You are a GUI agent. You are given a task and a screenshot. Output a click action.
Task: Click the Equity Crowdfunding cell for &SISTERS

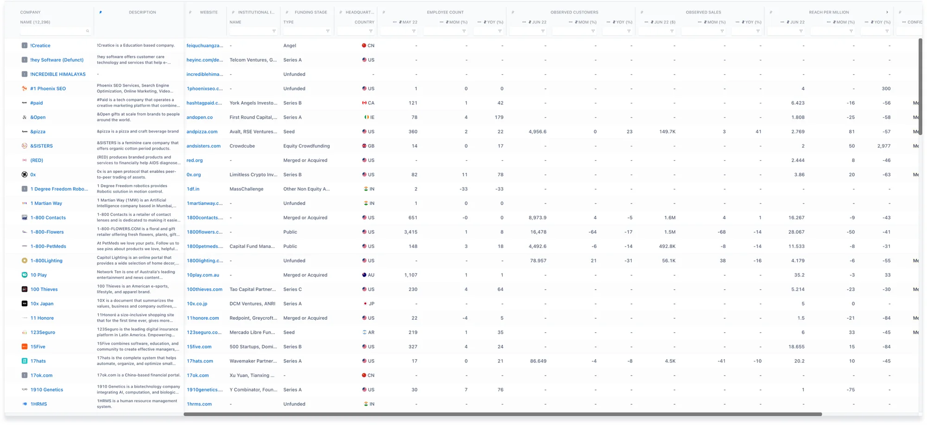coord(306,146)
